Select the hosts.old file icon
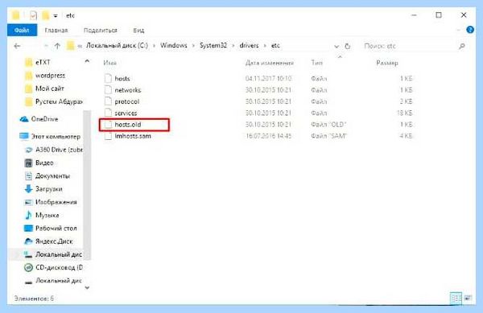483x313 pixels. tap(108, 125)
